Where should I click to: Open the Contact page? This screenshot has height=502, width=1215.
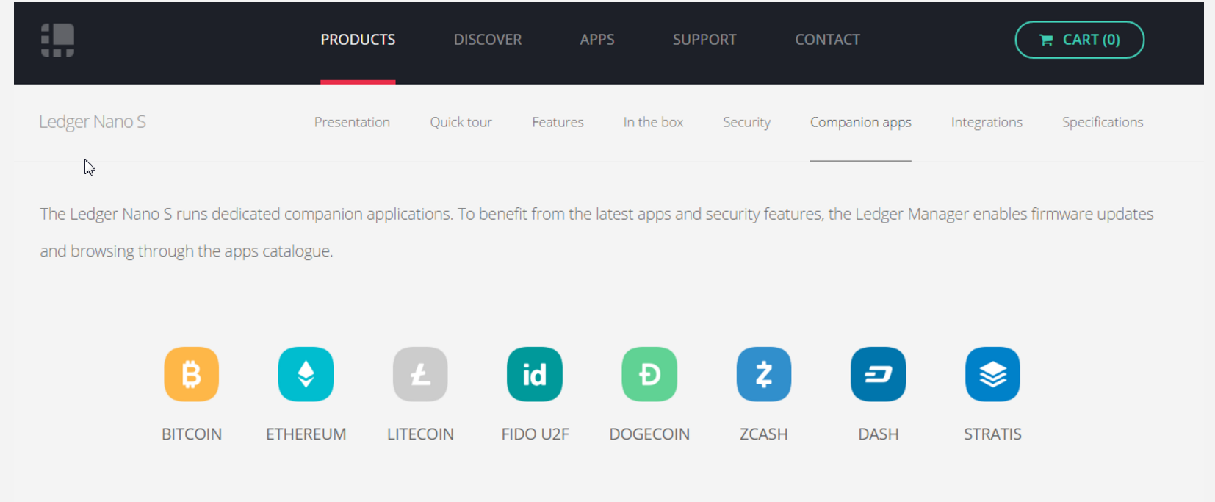tap(827, 40)
